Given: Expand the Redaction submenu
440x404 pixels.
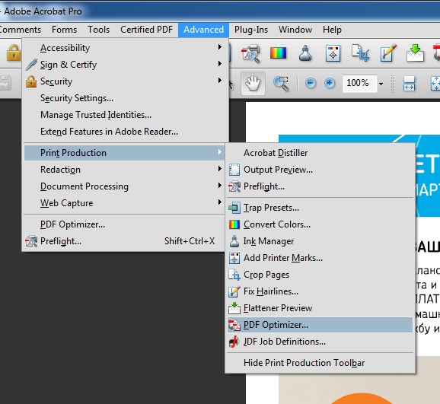Looking at the screenshot, I should click(x=125, y=170).
